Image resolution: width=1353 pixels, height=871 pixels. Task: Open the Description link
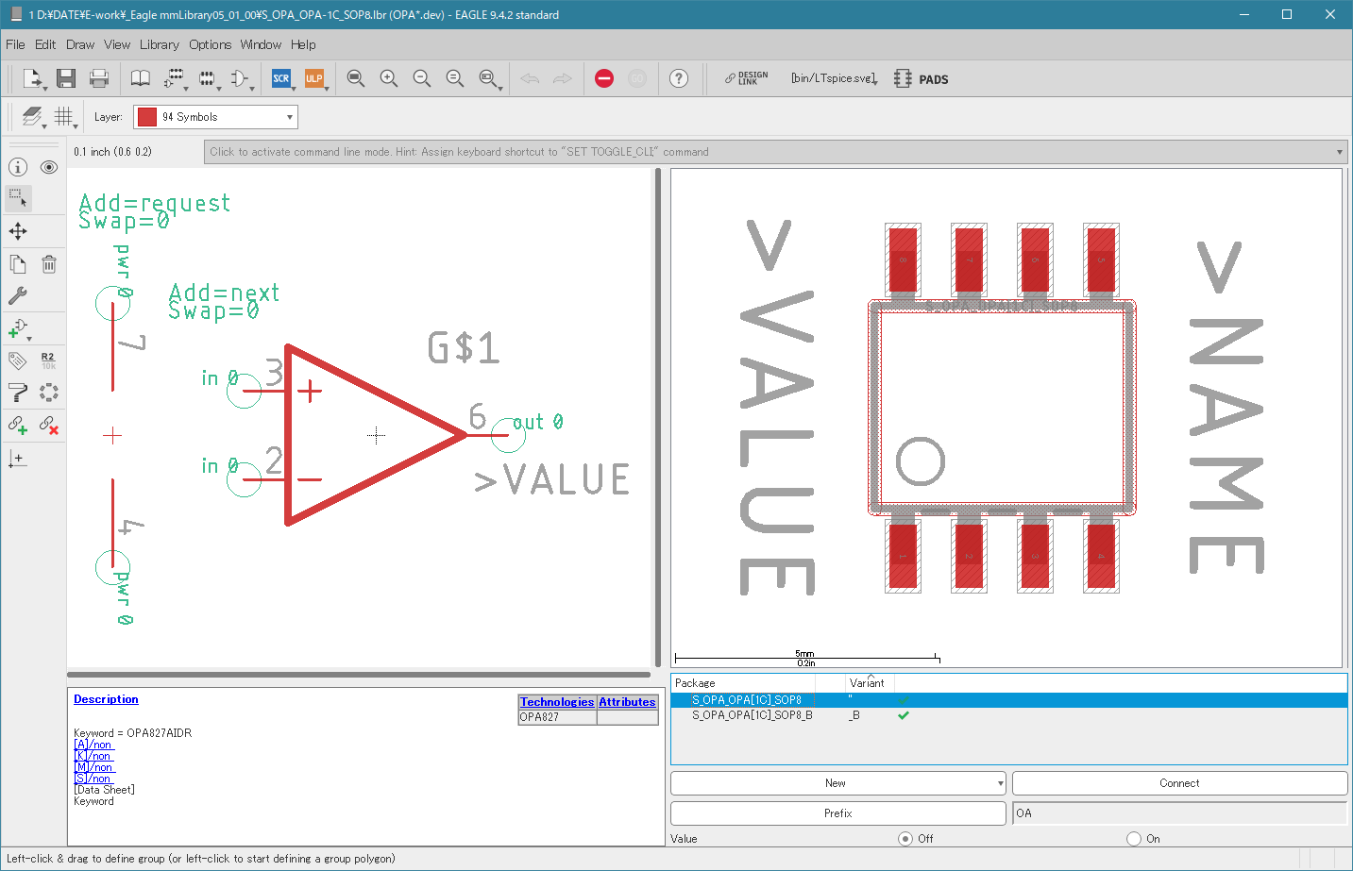click(x=106, y=699)
